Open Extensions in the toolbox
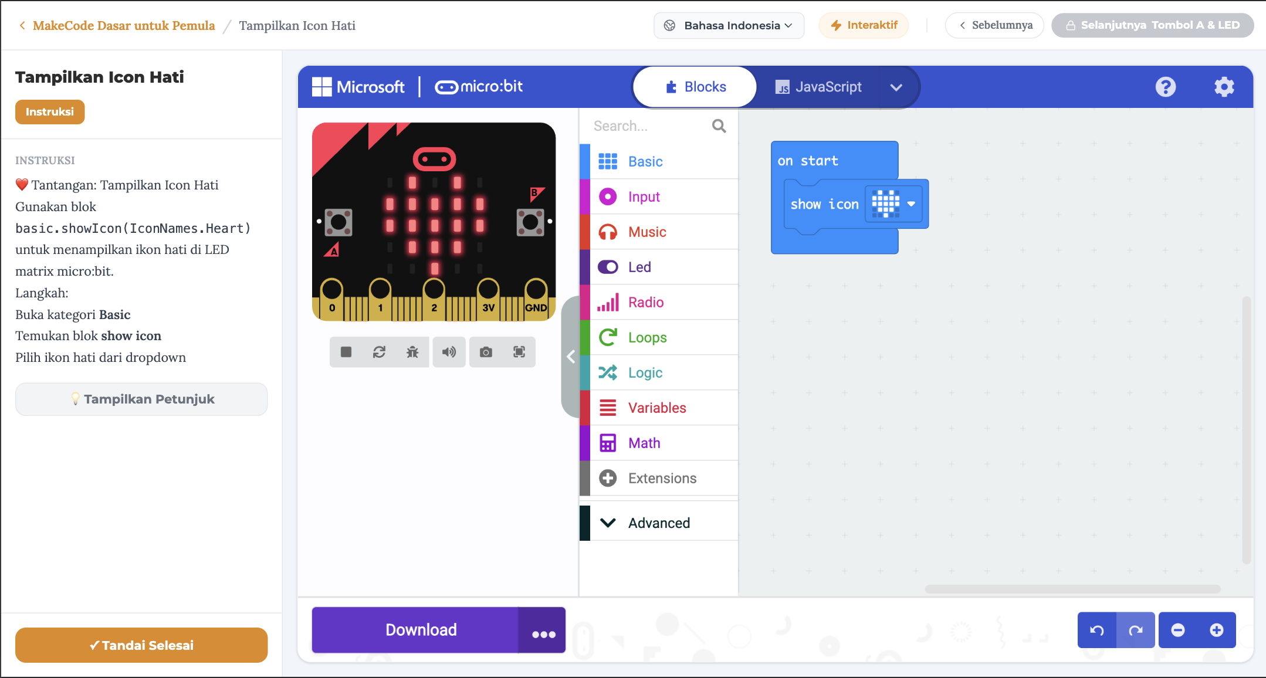Image resolution: width=1266 pixels, height=678 pixels. point(658,478)
